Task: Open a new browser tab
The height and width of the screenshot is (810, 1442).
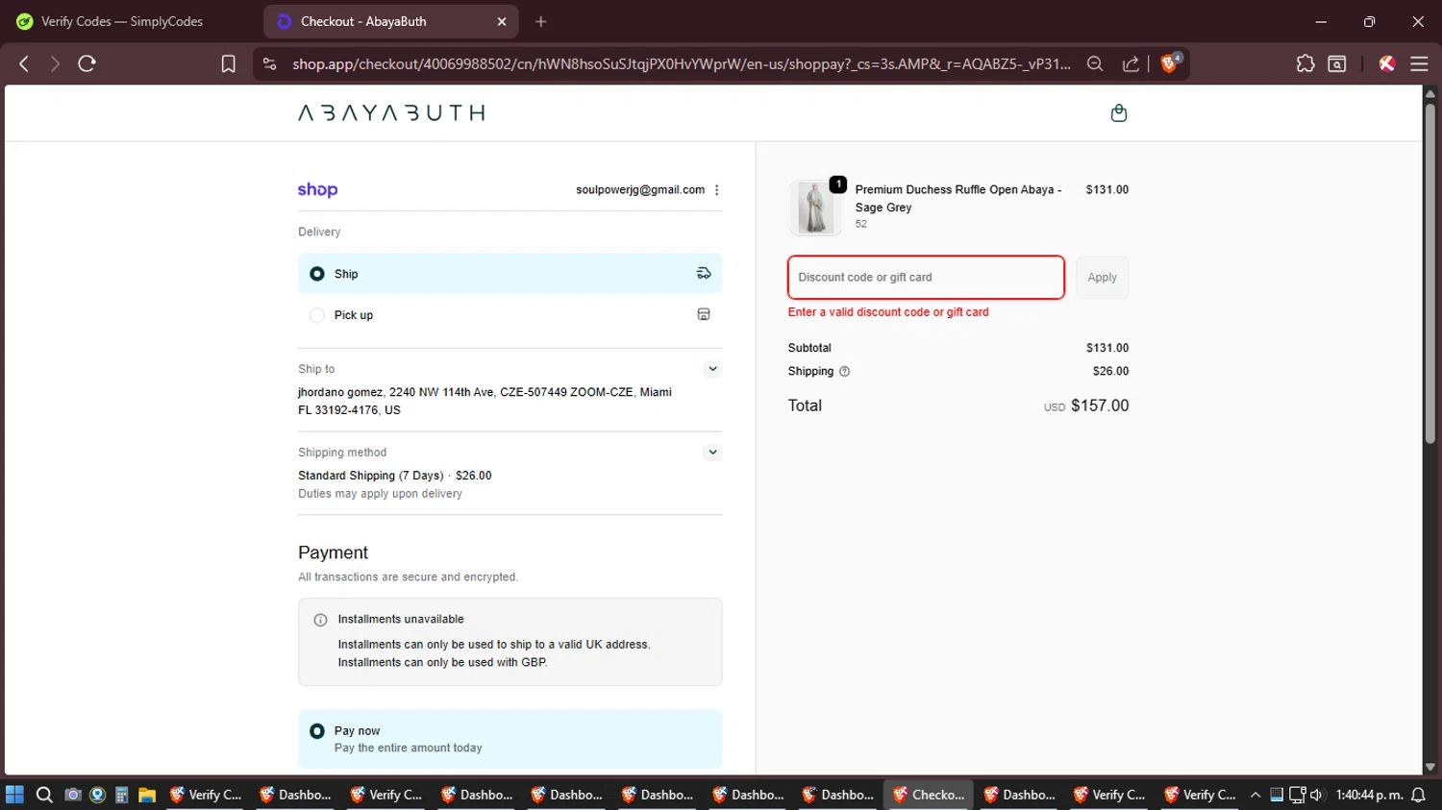Action: 541,21
